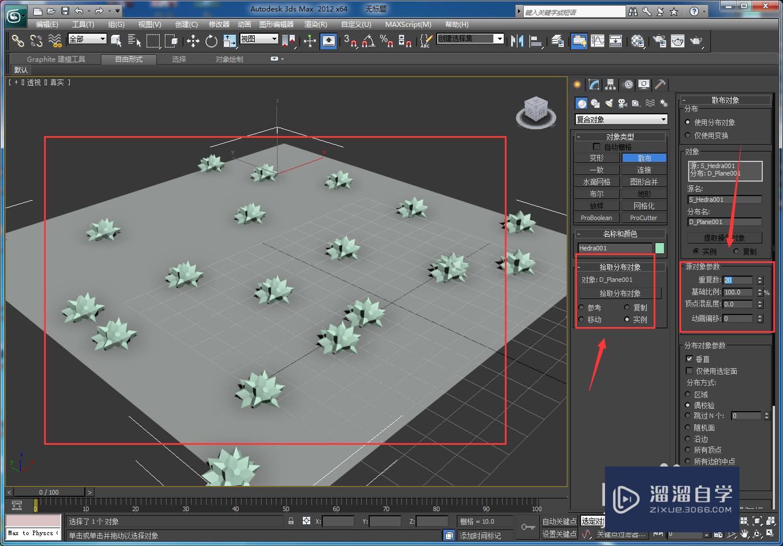The width and height of the screenshot is (783, 546).
Task: Activate the Select and Rotate tool
Action: point(211,41)
